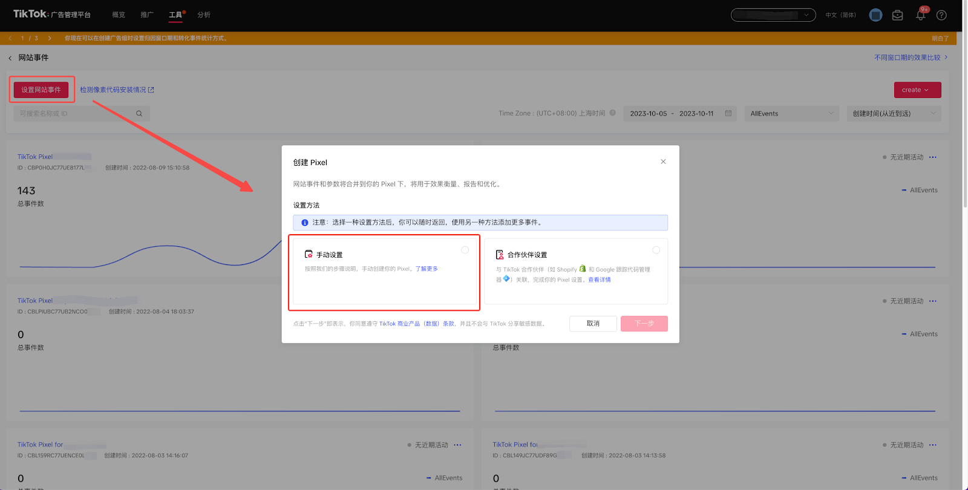Open more options for the bottom-right Pixel card

pyautogui.click(x=933, y=445)
